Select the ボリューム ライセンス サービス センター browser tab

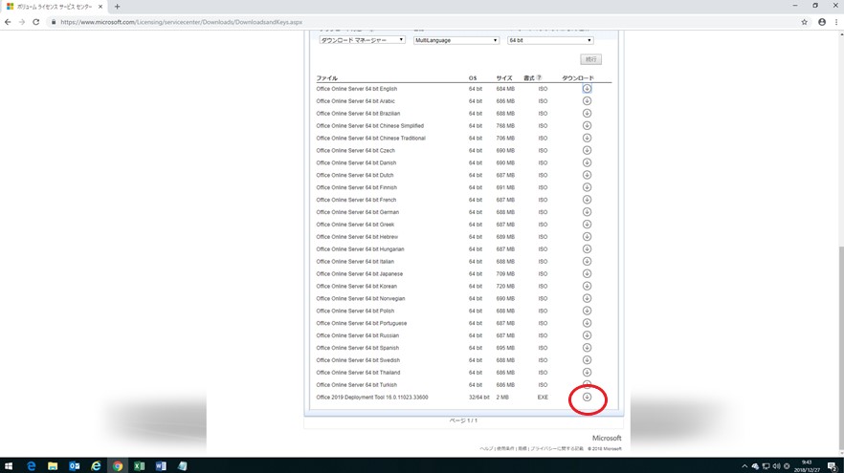(54, 7)
